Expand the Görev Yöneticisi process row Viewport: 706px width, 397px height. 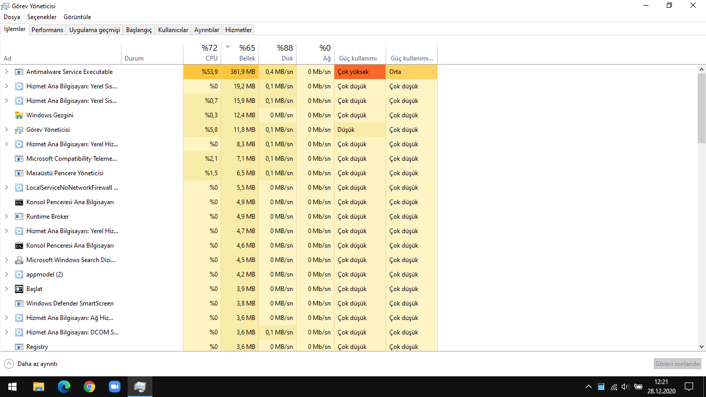6,130
